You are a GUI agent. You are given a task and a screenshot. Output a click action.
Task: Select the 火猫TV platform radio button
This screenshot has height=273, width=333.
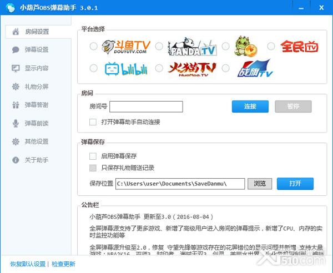point(159,68)
